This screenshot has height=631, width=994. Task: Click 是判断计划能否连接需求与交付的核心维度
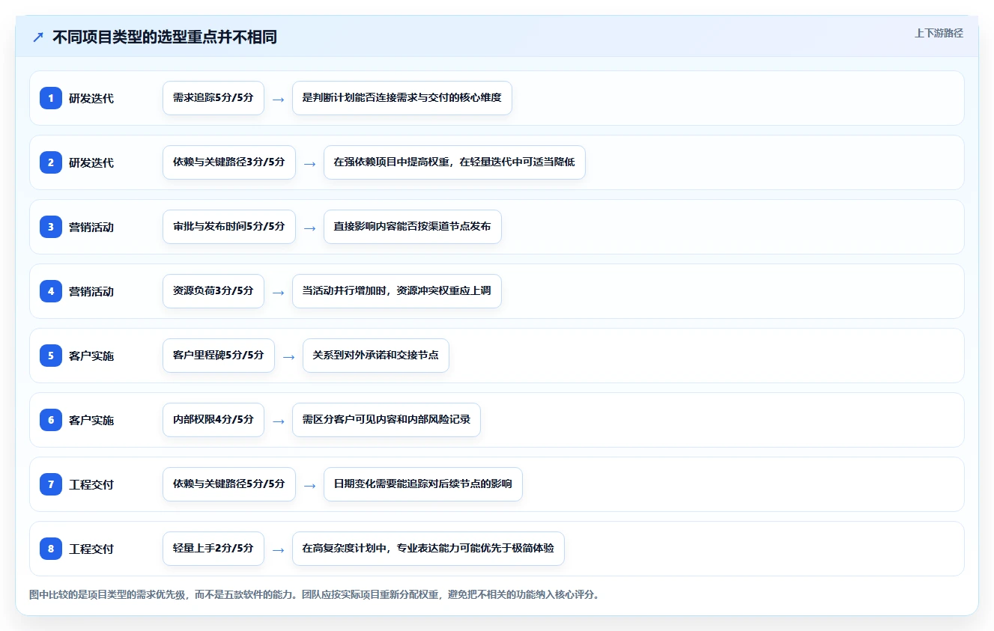click(402, 98)
